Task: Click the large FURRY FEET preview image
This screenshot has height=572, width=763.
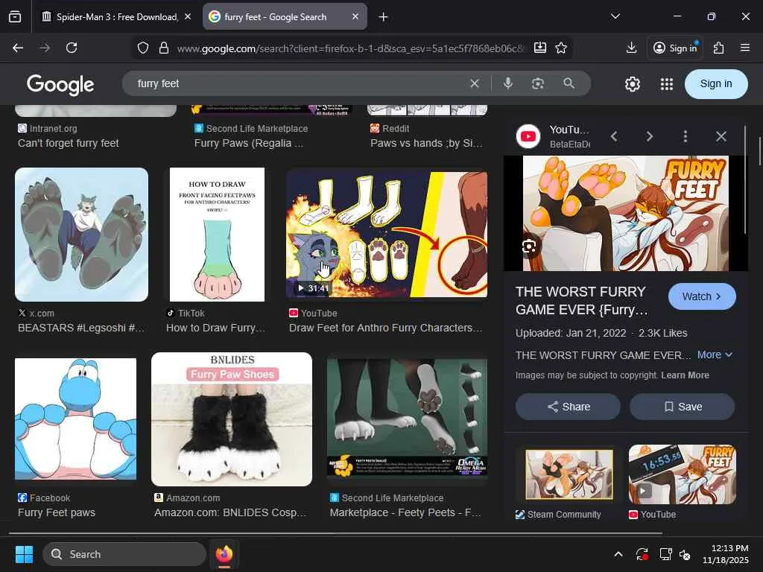Action: (625, 213)
